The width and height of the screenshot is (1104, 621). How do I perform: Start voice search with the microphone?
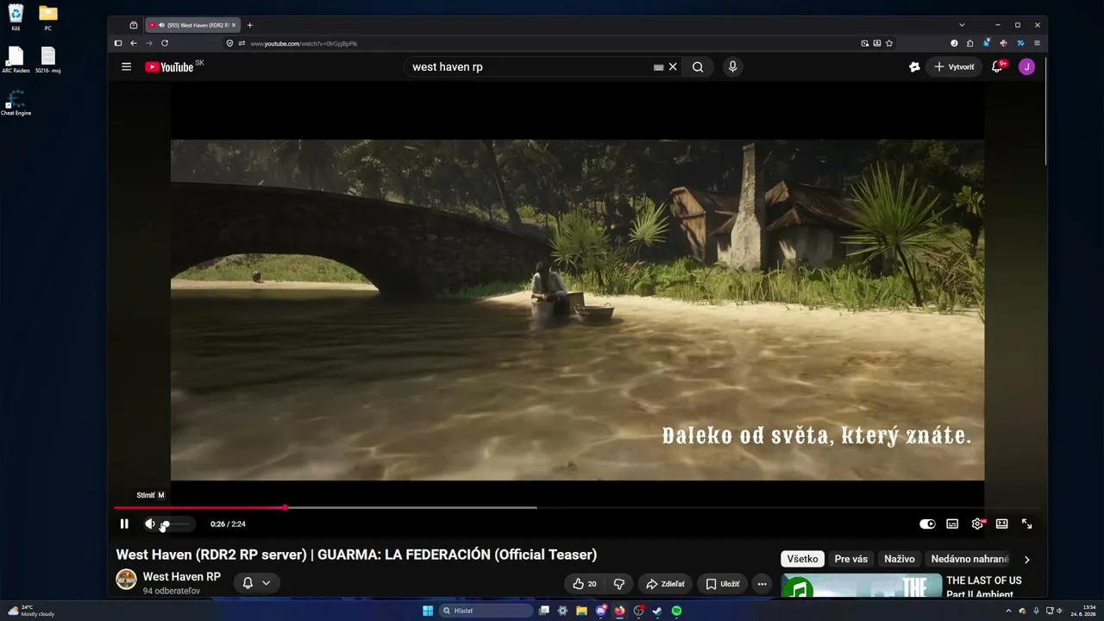732,66
